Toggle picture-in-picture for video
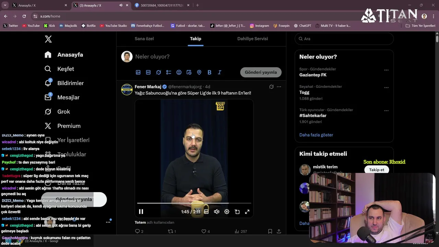Screen dimensions: 439x247 [x=237, y=212]
